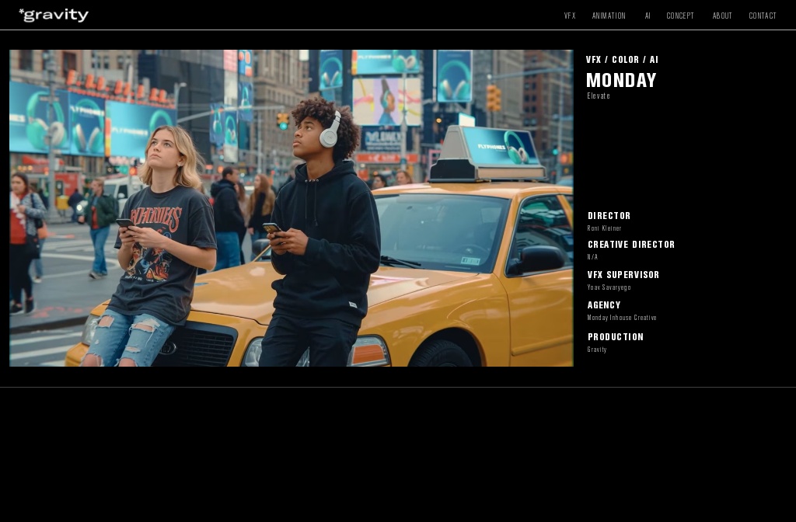Open the ANIMATION menu item
The width and height of the screenshot is (796, 522).
(609, 16)
